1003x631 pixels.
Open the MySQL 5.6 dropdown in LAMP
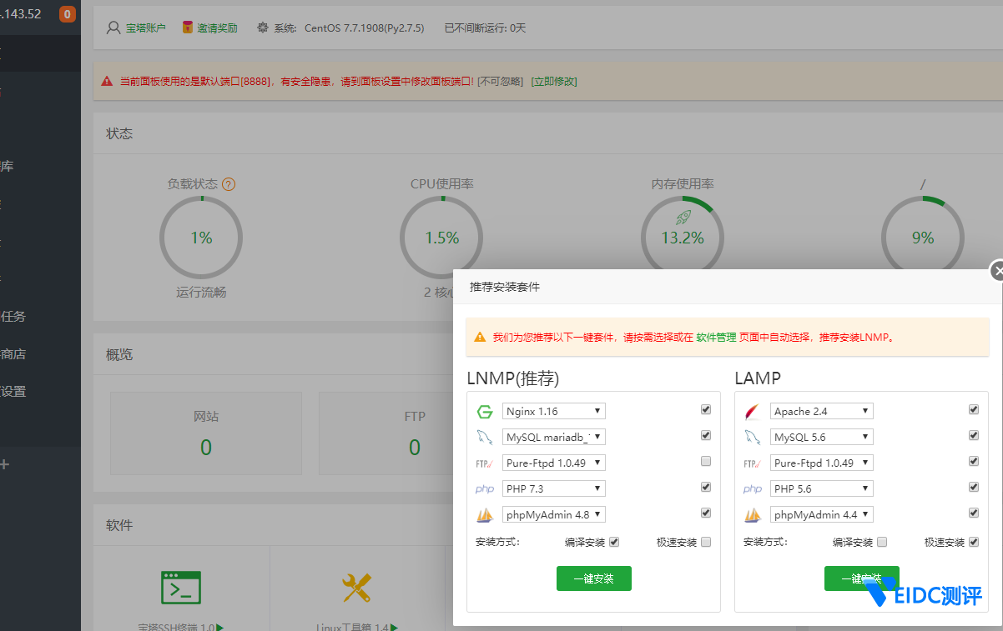tap(822, 437)
